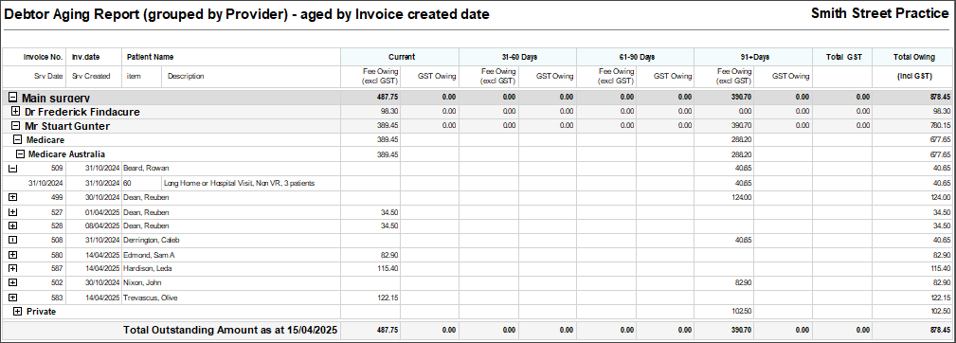The image size is (956, 343).
Task: Expand invoice 508 Derrington, Caleb
Action: click(13, 240)
